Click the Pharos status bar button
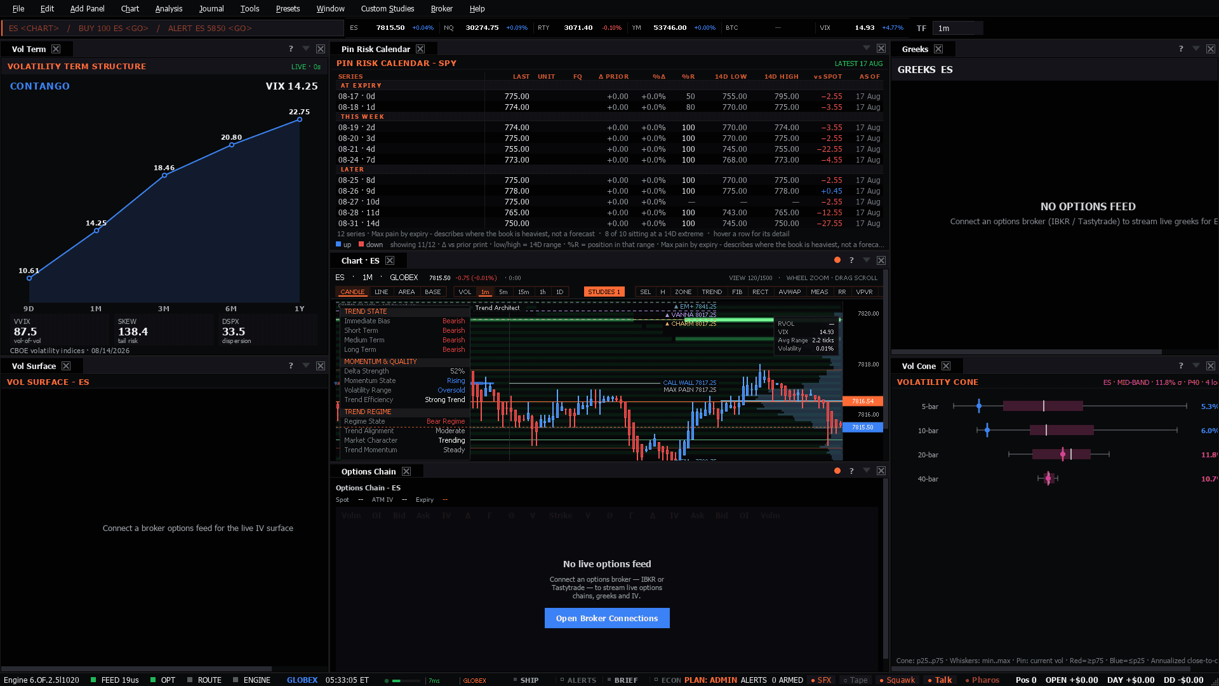 982,680
